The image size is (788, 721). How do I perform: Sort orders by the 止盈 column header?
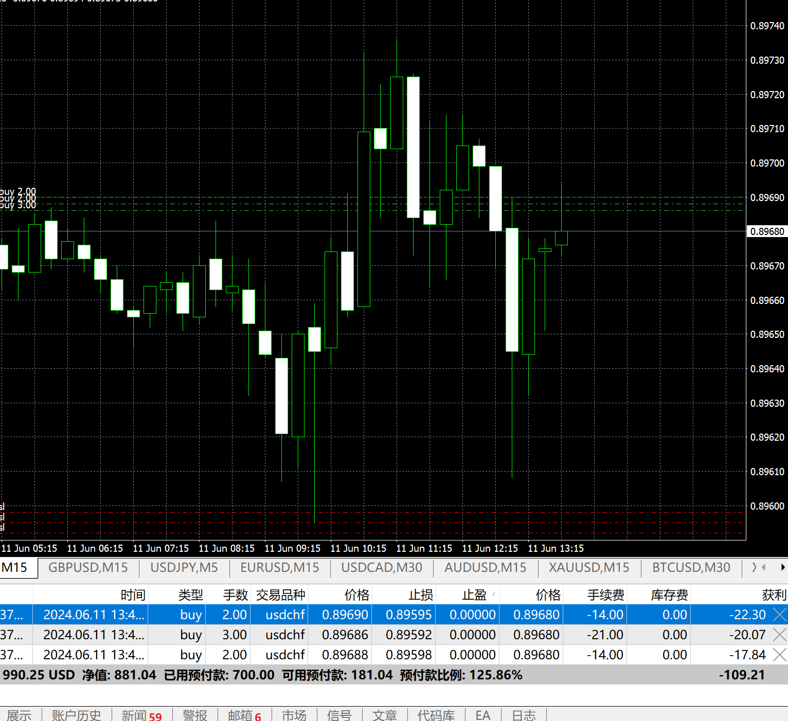point(467,595)
